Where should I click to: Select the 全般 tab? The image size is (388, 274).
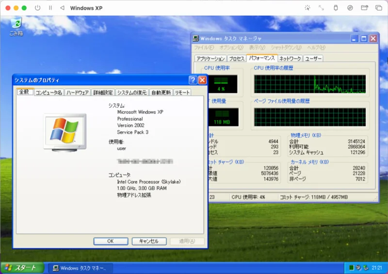25,92
